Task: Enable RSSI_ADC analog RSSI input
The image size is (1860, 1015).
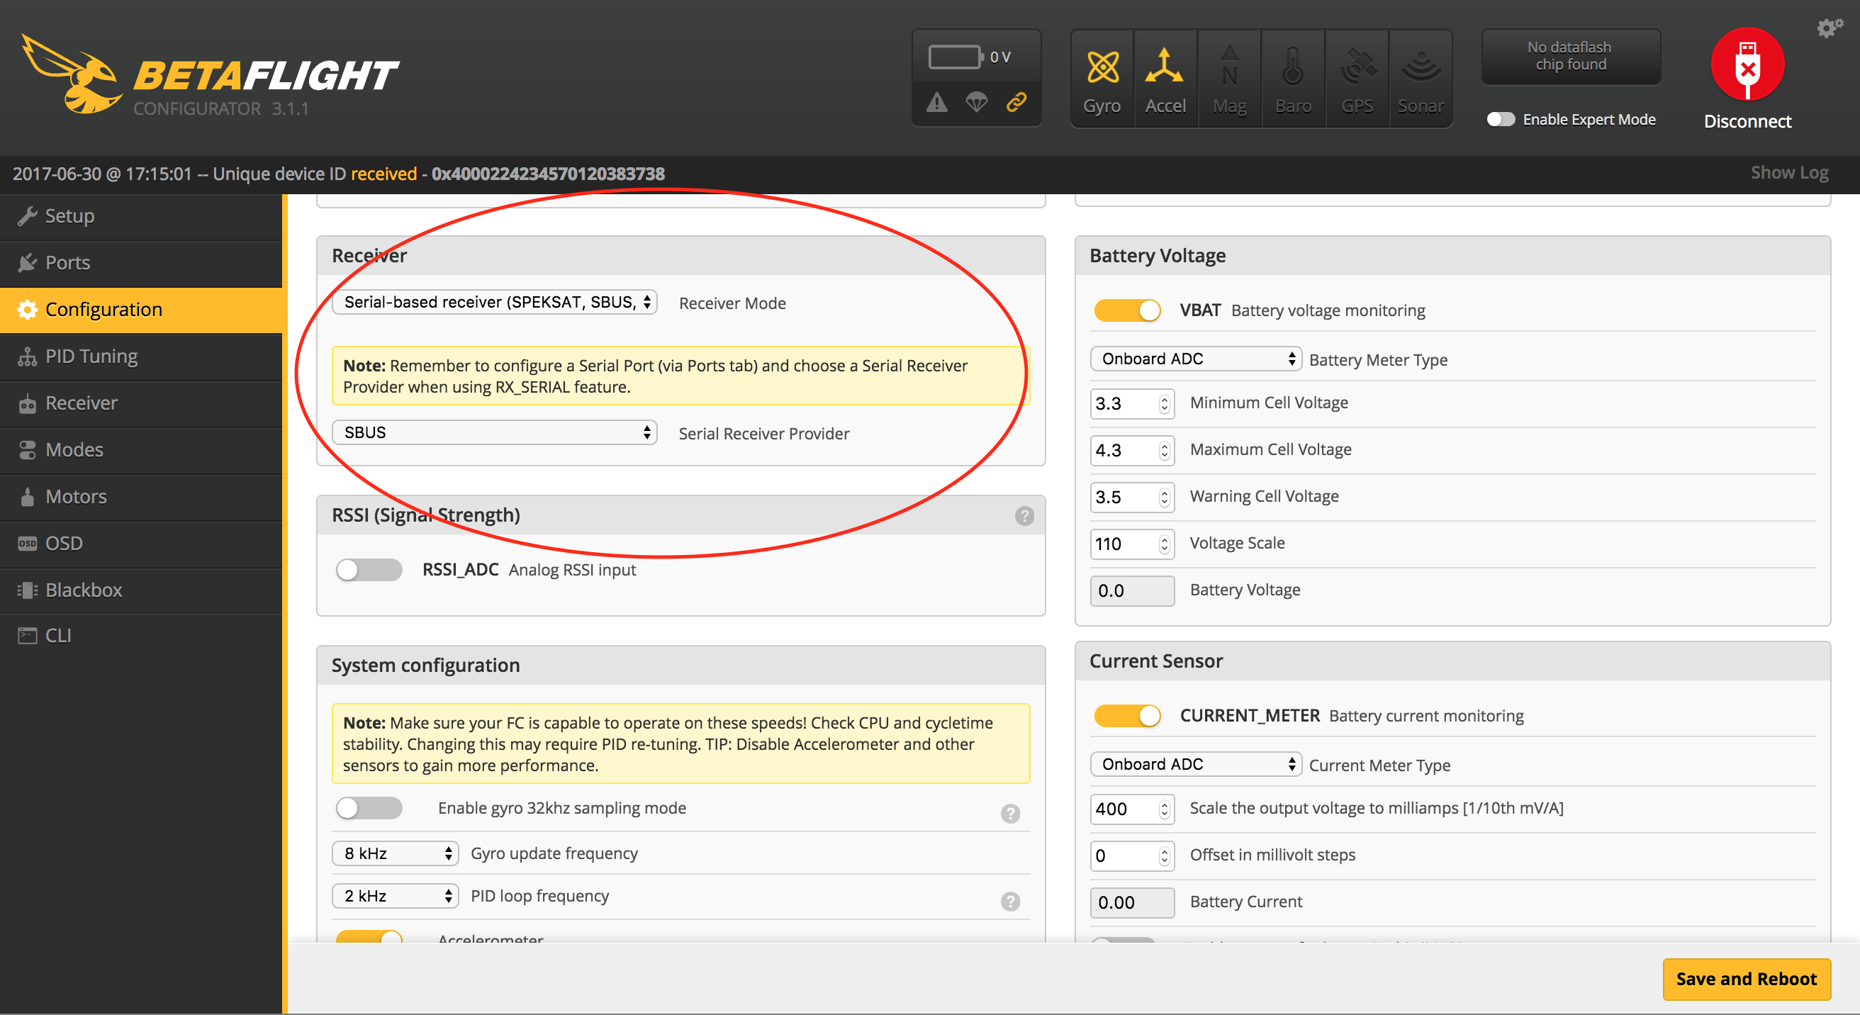Action: tap(369, 570)
